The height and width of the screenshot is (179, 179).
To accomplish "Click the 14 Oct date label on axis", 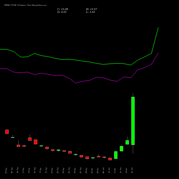I will click(x=121, y=170).
